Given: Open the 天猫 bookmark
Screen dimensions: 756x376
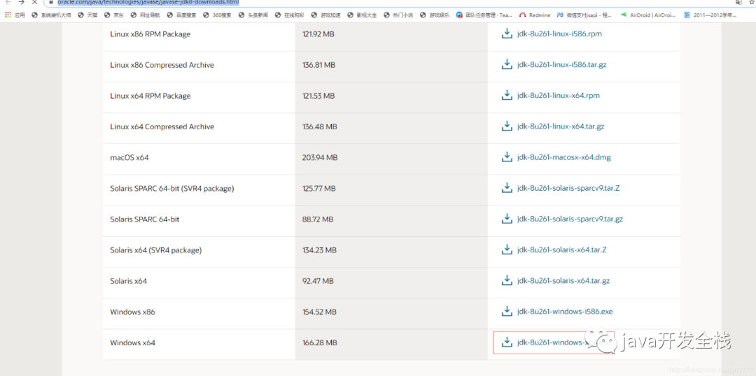Looking at the screenshot, I should click(x=87, y=15).
